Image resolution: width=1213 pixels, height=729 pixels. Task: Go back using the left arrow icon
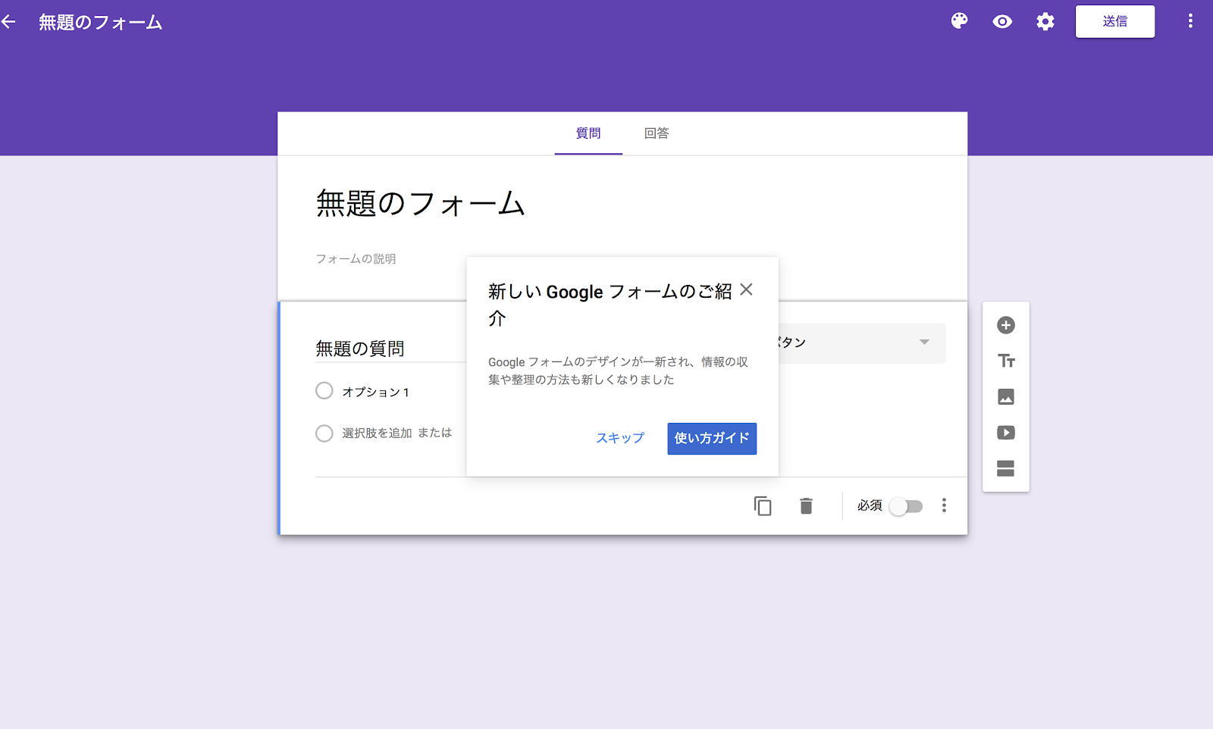click(8, 22)
